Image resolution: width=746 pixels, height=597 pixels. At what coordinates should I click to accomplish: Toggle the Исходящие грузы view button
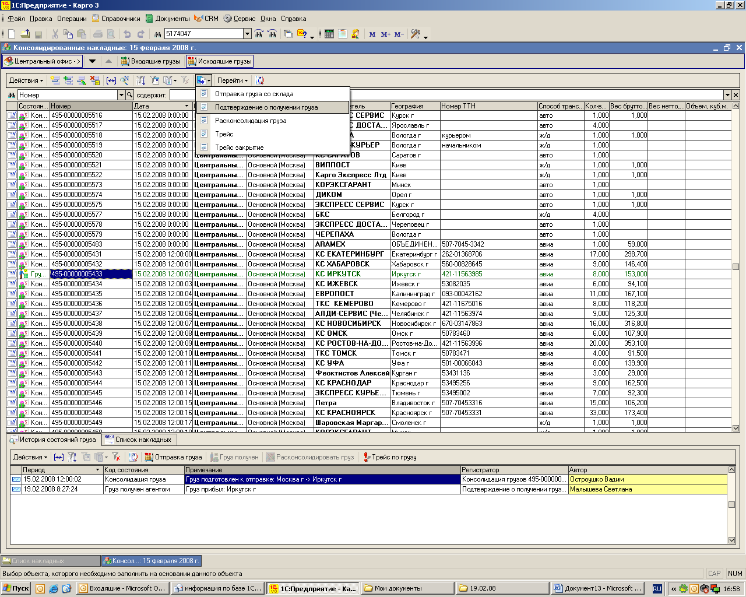click(220, 61)
